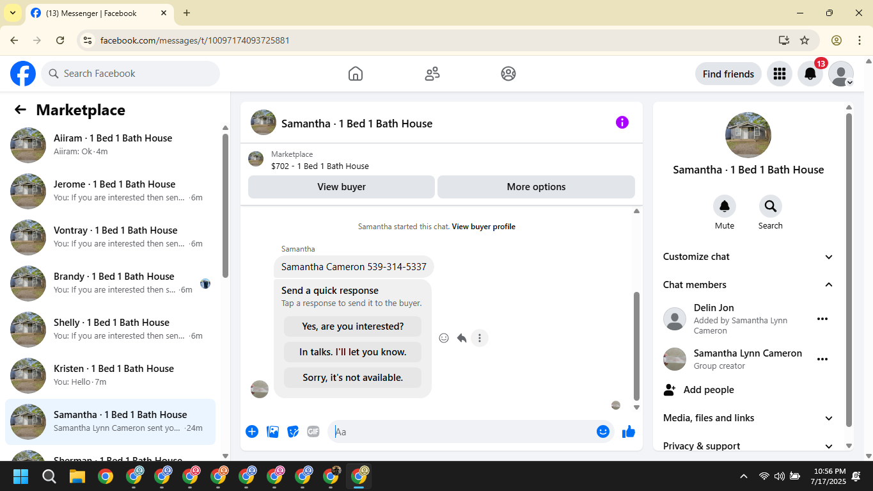873x491 pixels.
Task: Reload the page in Chrome
Action: click(x=60, y=40)
